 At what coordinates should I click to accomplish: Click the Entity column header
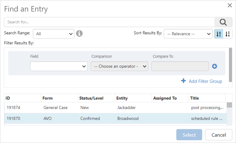tap(133, 98)
